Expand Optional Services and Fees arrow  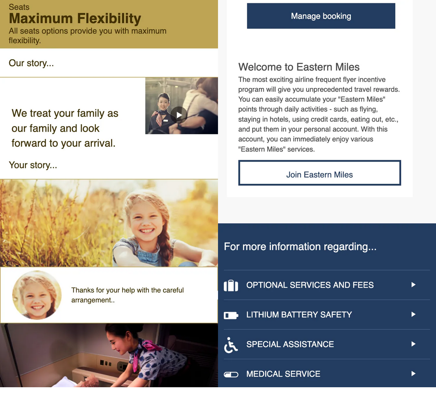tap(413, 285)
